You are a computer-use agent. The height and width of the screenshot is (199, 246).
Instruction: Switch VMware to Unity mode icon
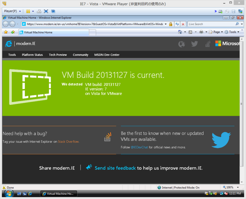pos(53,11)
